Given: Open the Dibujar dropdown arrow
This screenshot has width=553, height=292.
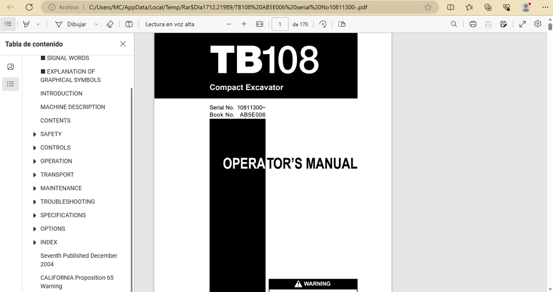Looking at the screenshot, I should pos(96,24).
